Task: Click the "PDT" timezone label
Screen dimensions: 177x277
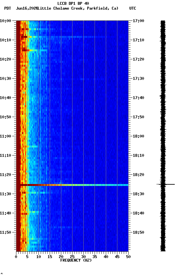Action: (8, 8)
